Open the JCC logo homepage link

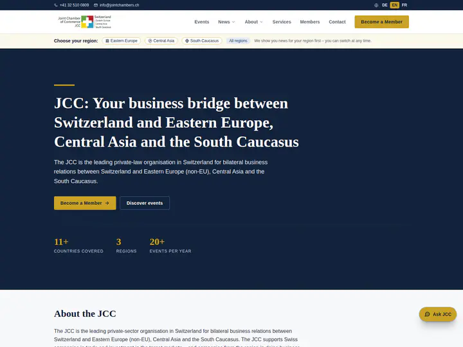click(x=84, y=22)
